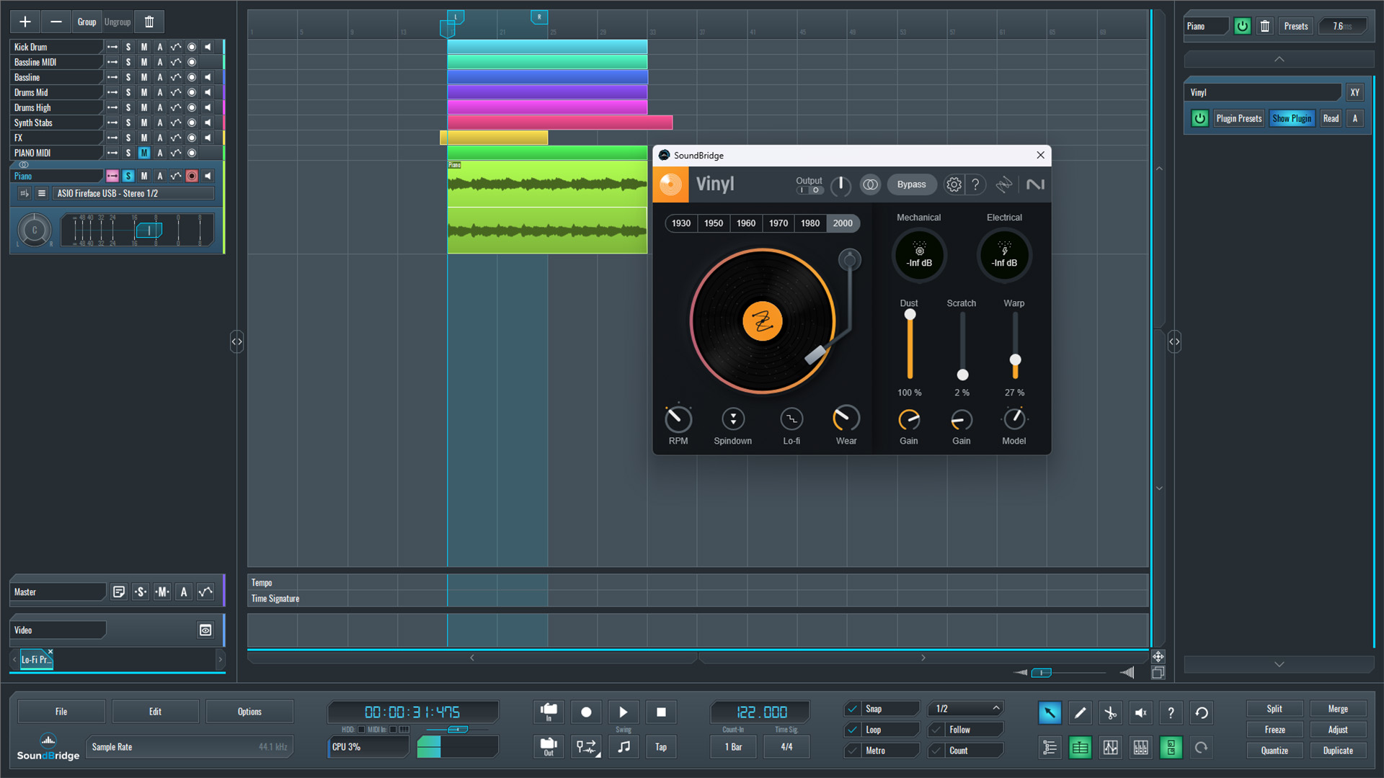
Task: Adjust the Dust slider handle
Action: [x=910, y=314]
